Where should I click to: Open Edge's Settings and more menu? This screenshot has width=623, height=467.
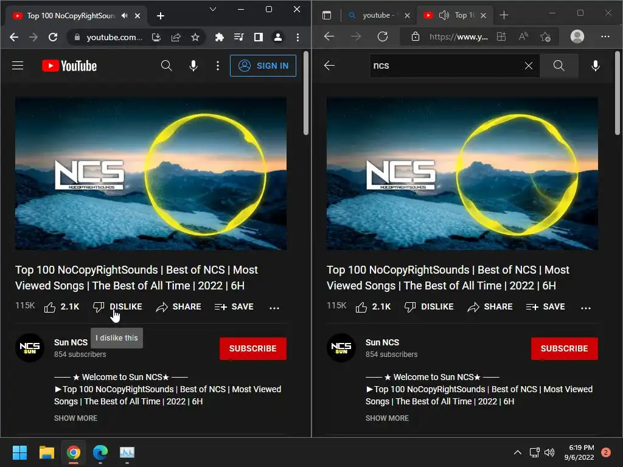tap(605, 36)
